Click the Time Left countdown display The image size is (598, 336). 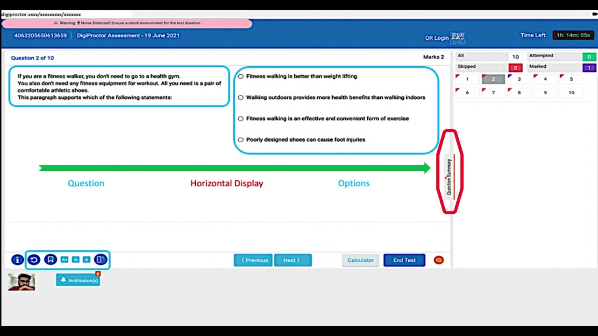573,35
